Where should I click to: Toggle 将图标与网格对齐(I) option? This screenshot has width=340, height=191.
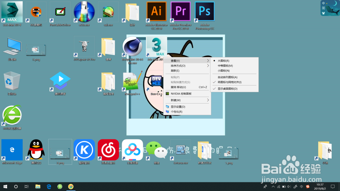tap(234, 82)
